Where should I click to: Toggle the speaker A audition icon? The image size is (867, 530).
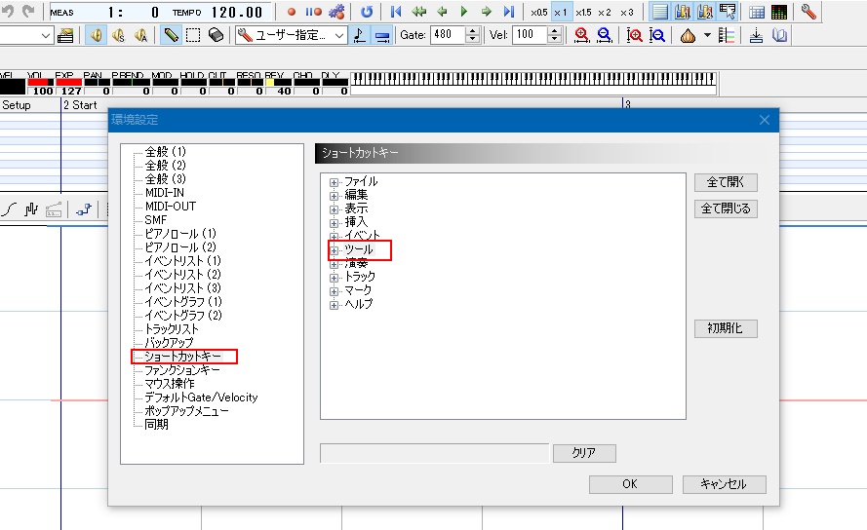pos(140,35)
